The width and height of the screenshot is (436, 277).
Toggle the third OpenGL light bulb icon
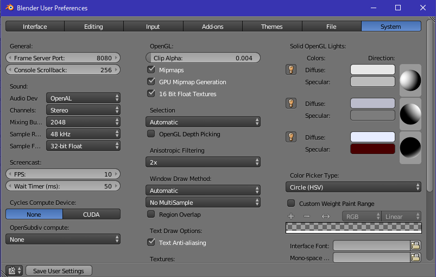[x=291, y=137]
